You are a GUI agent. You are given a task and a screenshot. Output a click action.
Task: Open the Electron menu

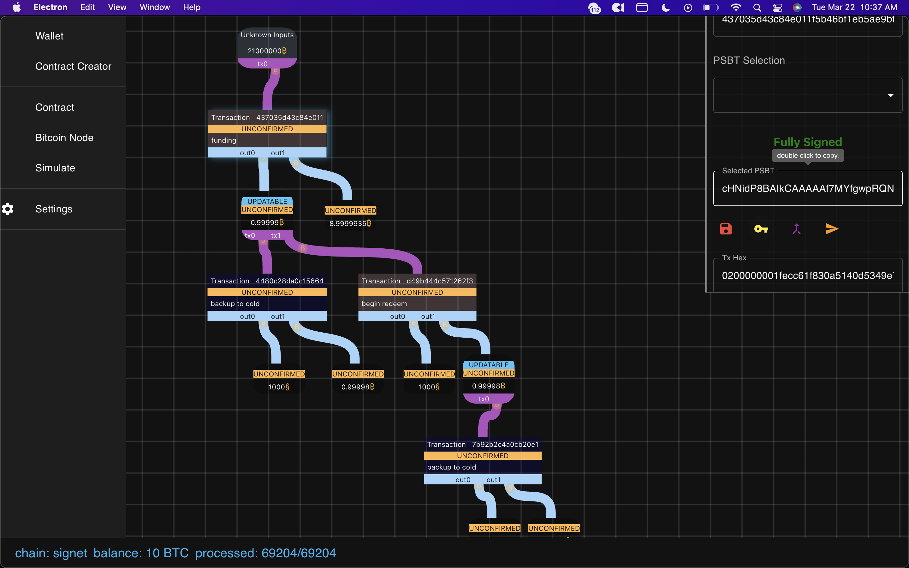[50, 7]
